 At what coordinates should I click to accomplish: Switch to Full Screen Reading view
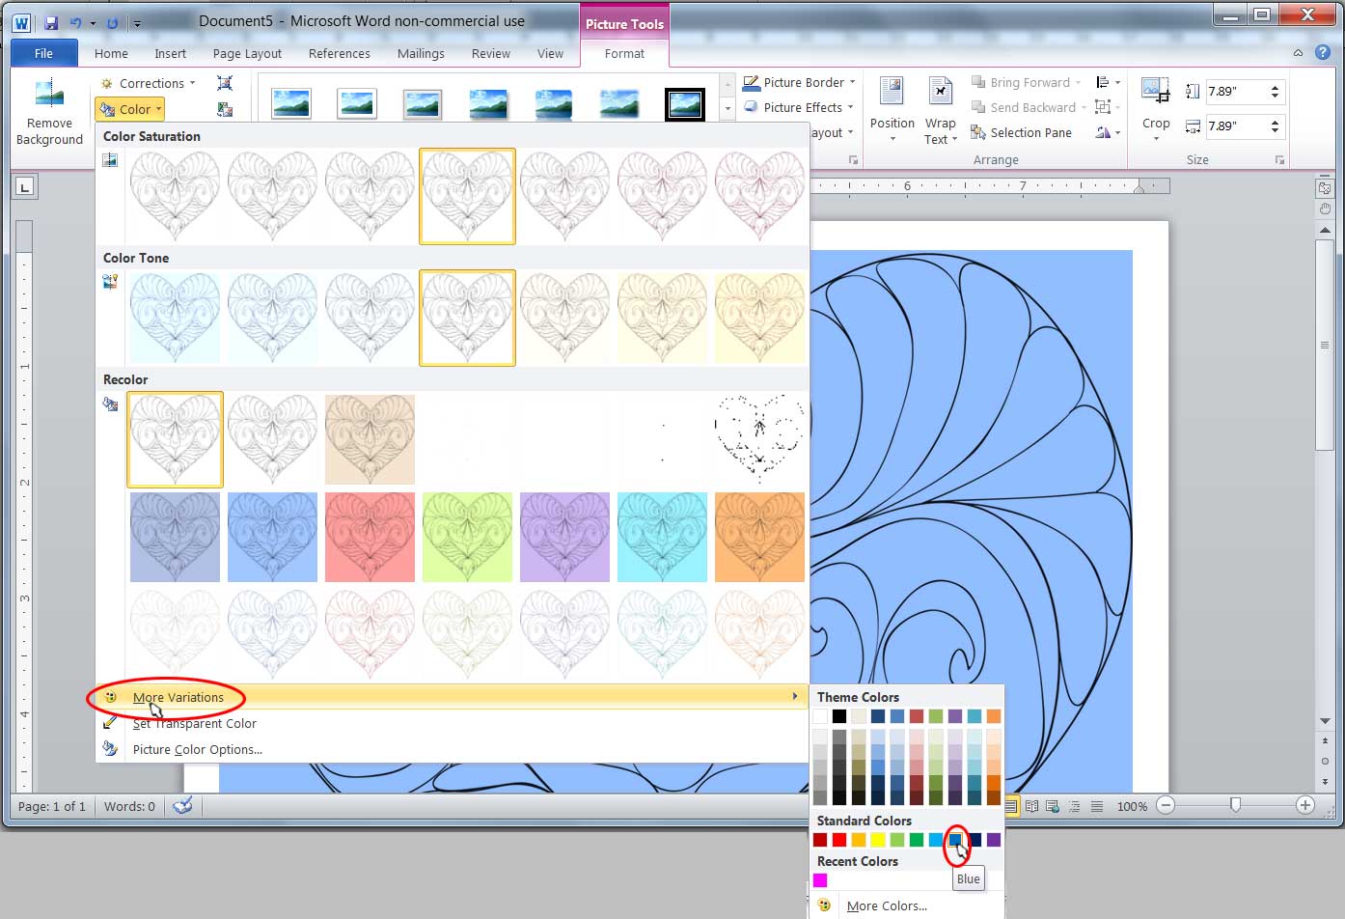1031,806
